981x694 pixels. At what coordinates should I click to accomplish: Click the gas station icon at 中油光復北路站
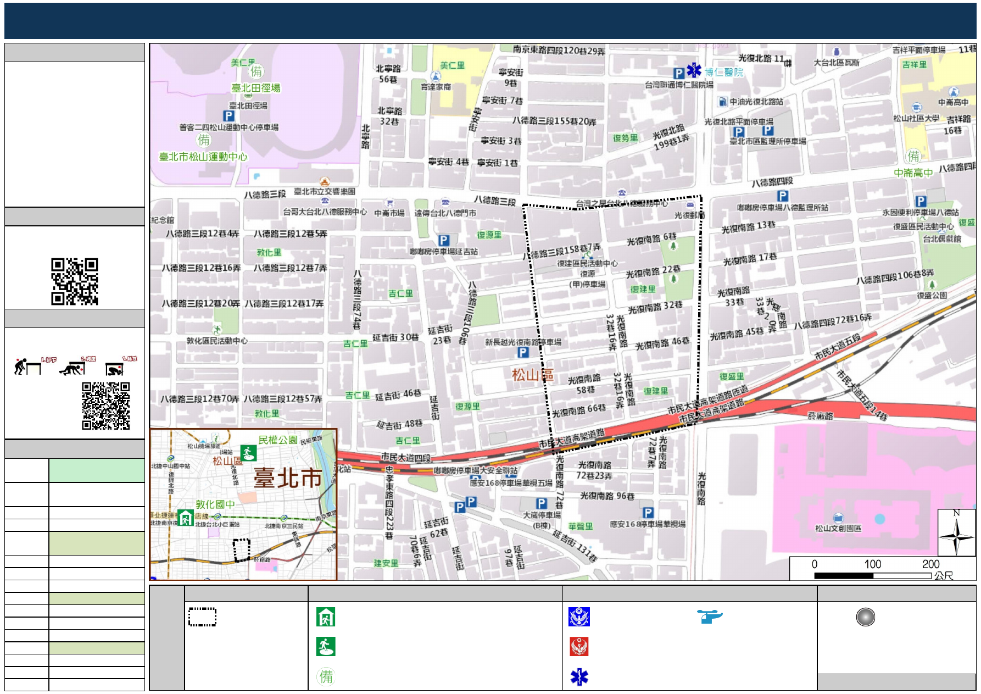click(723, 102)
